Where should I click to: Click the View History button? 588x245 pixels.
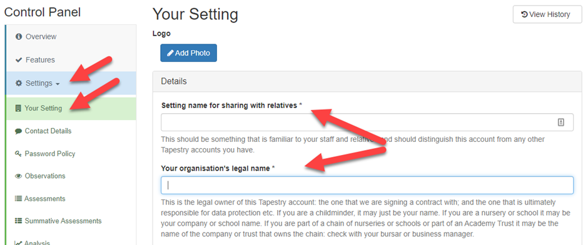click(547, 14)
